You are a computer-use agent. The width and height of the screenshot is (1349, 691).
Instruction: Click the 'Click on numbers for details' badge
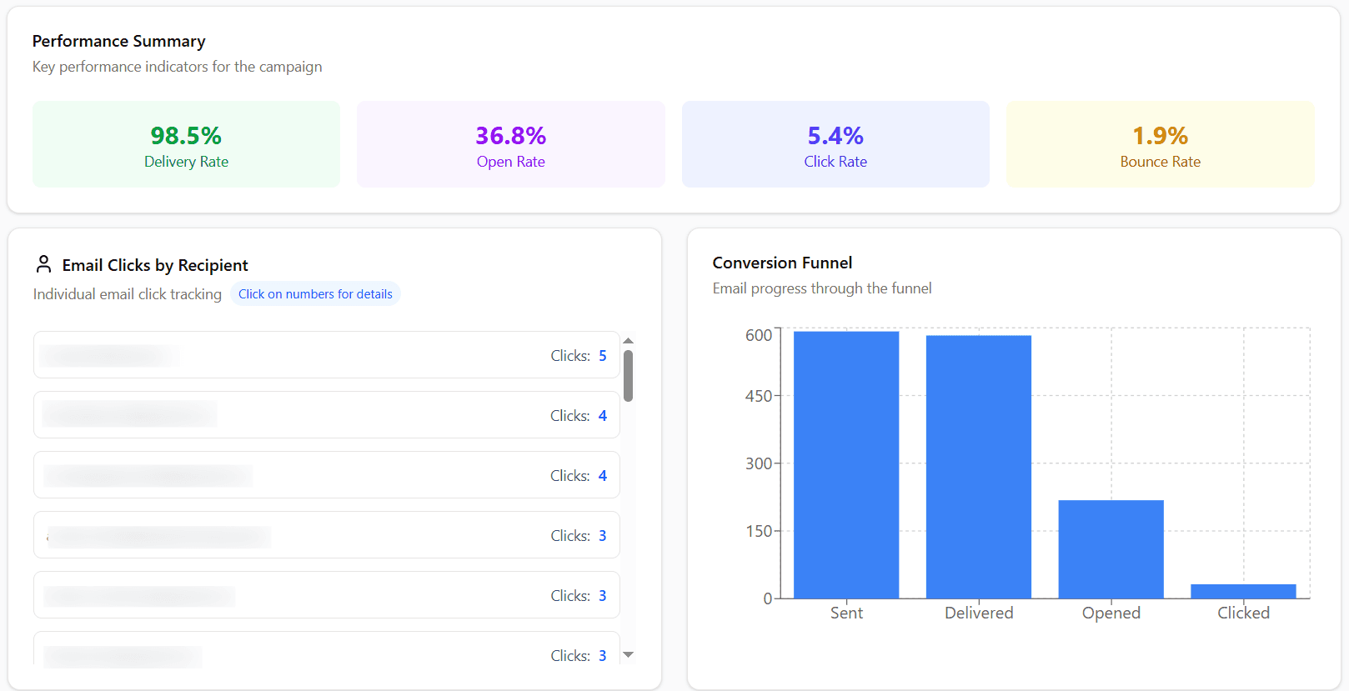[x=315, y=294]
